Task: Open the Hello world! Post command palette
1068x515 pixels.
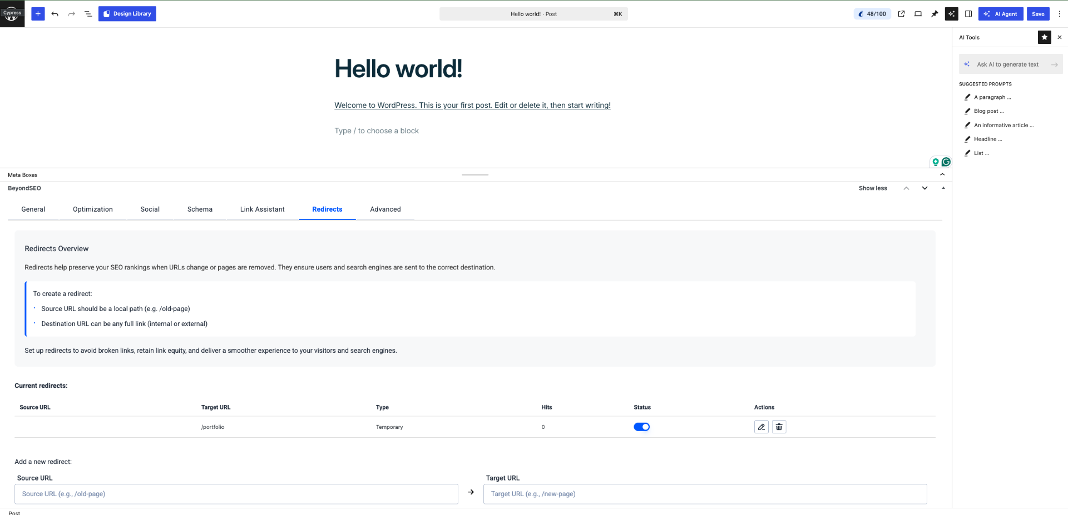Action: tap(533, 14)
